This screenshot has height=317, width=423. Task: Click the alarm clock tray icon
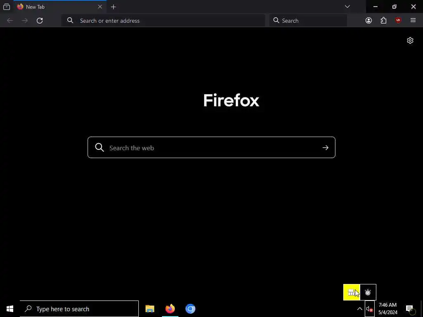(x=368, y=292)
